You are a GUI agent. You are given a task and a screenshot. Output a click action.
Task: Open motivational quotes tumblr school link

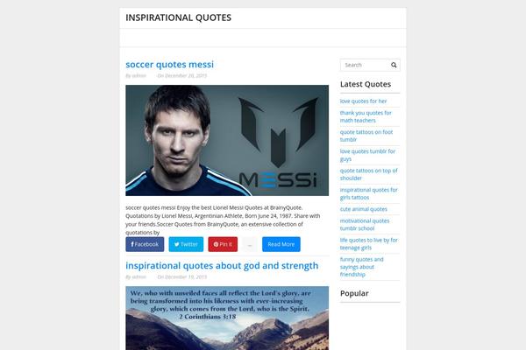[x=365, y=224]
